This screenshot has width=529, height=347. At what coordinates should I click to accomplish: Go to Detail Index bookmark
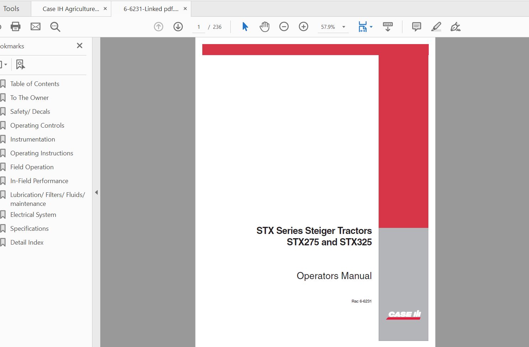27,242
